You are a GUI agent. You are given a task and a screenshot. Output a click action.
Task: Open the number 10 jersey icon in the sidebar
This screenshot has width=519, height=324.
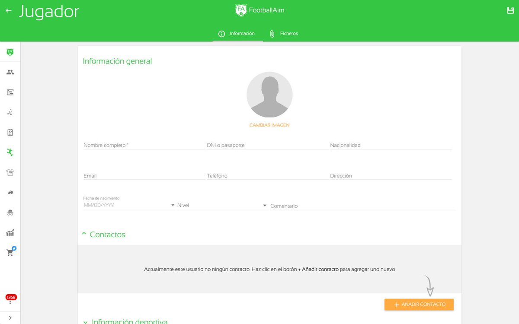pyautogui.click(x=10, y=172)
